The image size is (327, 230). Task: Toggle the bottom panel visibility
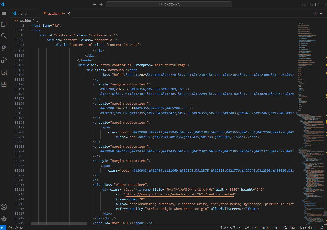click(317, 4)
